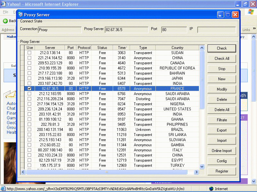The height and width of the screenshot is (192, 257).
Task: Click the Proxy Server field showing 82.67.36.5
Action: [x=127, y=30]
